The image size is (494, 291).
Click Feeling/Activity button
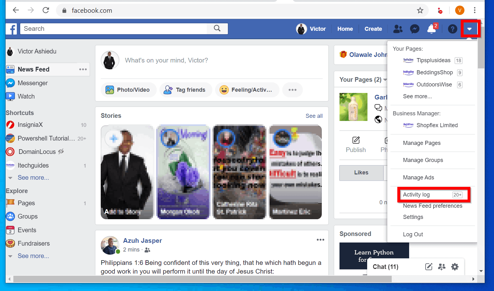[x=247, y=90]
